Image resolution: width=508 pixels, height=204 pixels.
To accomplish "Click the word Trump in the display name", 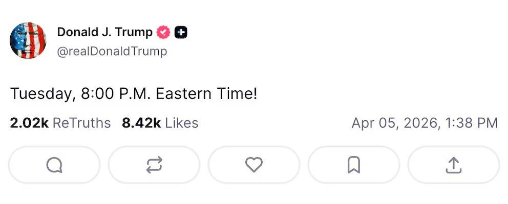I will (134, 33).
